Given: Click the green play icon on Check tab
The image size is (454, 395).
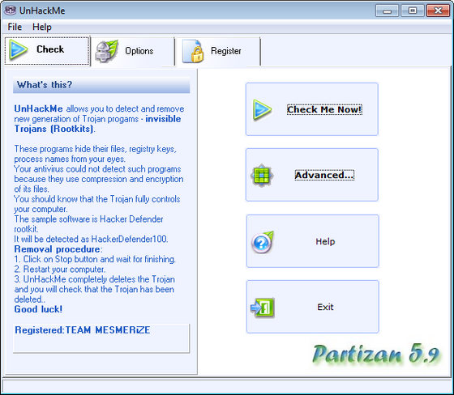Looking at the screenshot, I should (x=18, y=49).
